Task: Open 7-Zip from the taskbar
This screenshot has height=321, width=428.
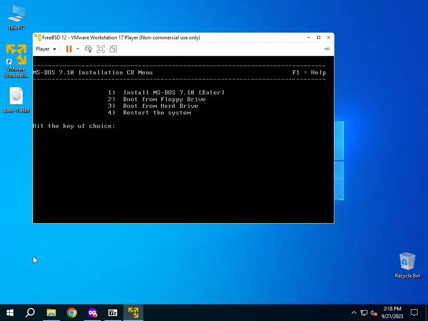Action: [x=113, y=313]
